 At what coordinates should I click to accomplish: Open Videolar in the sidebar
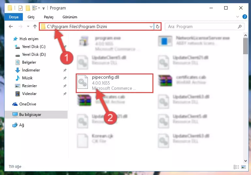[x=29, y=94]
